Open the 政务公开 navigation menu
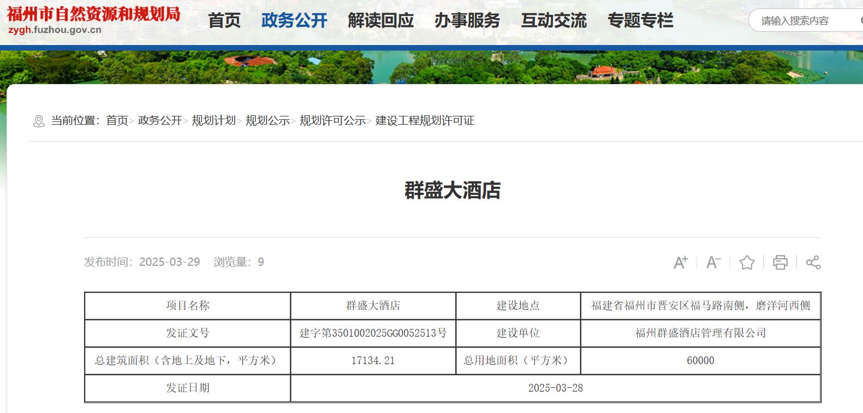Image resolution: width=863 pixels, height=413 pixels. tap(294, 21)
